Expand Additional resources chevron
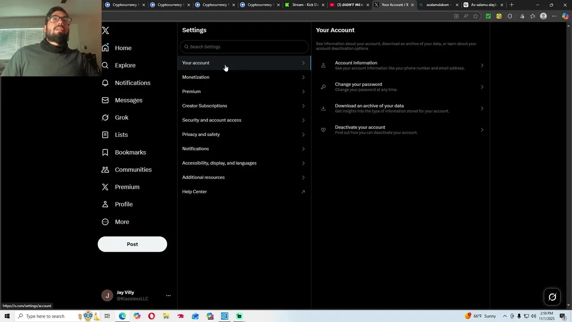This screenshot has width=572, height=322. (x=303, y=178)
